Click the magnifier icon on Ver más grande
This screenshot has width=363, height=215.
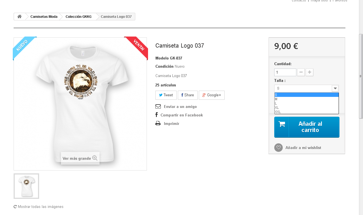coord(95,158)
